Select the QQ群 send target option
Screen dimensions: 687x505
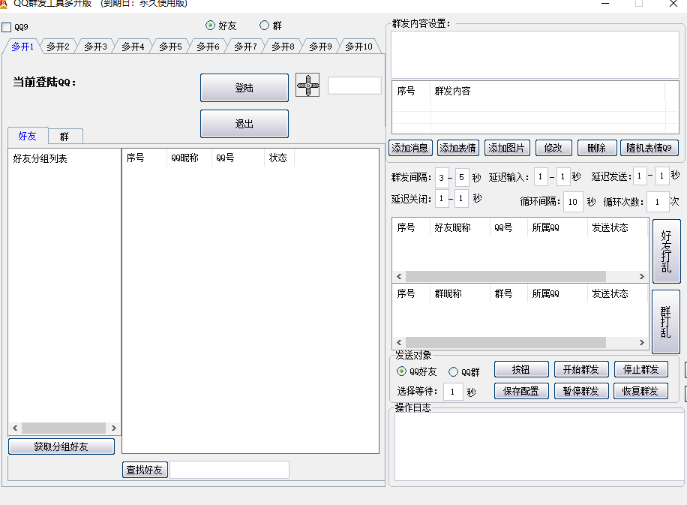pos(453,372)
